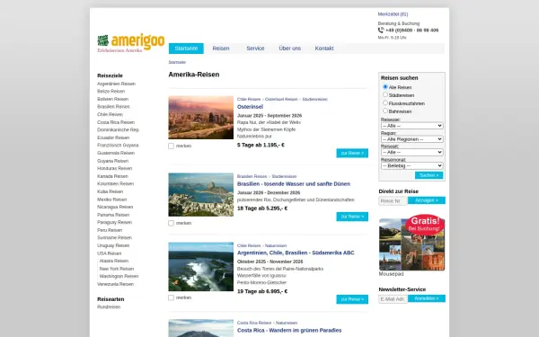Screen dimensions: 539x337
Task: Click the Reise Nr input field
Action: 393,200
